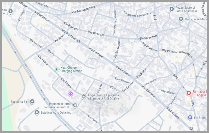209x133 pixels.
Task: Select the purple camera marker on Via Ticino
Action: 71,93
